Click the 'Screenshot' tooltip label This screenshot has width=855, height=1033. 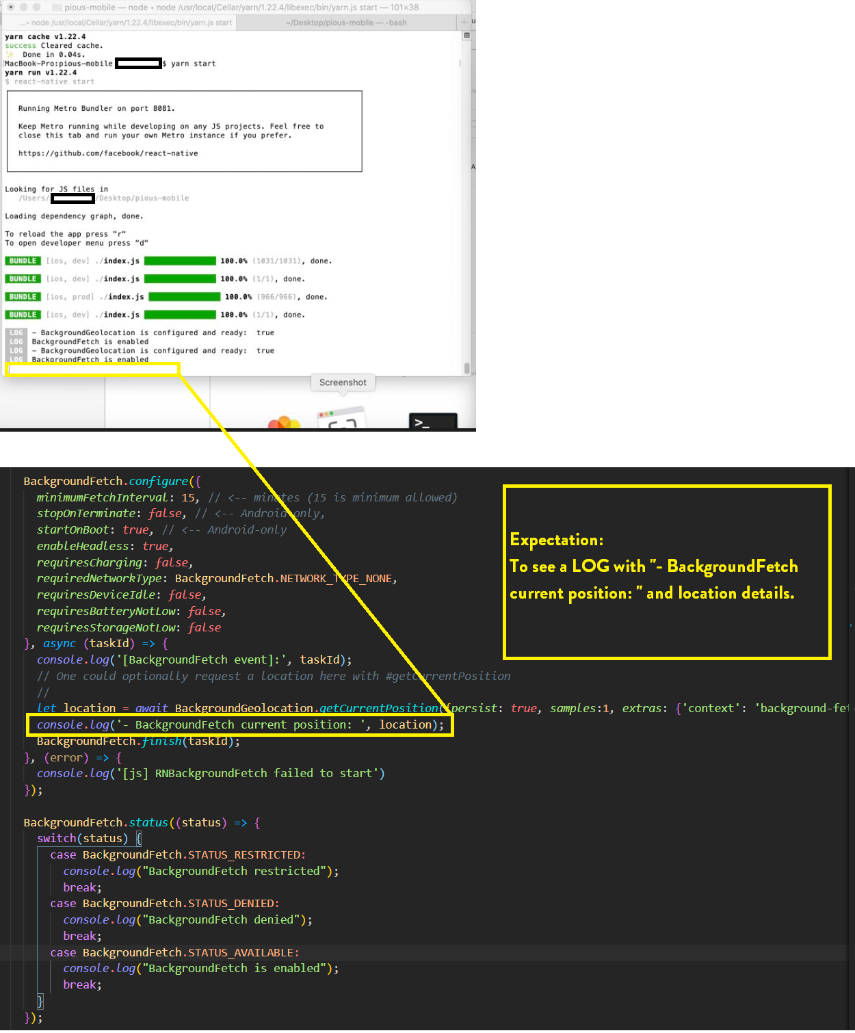[343, 382]
